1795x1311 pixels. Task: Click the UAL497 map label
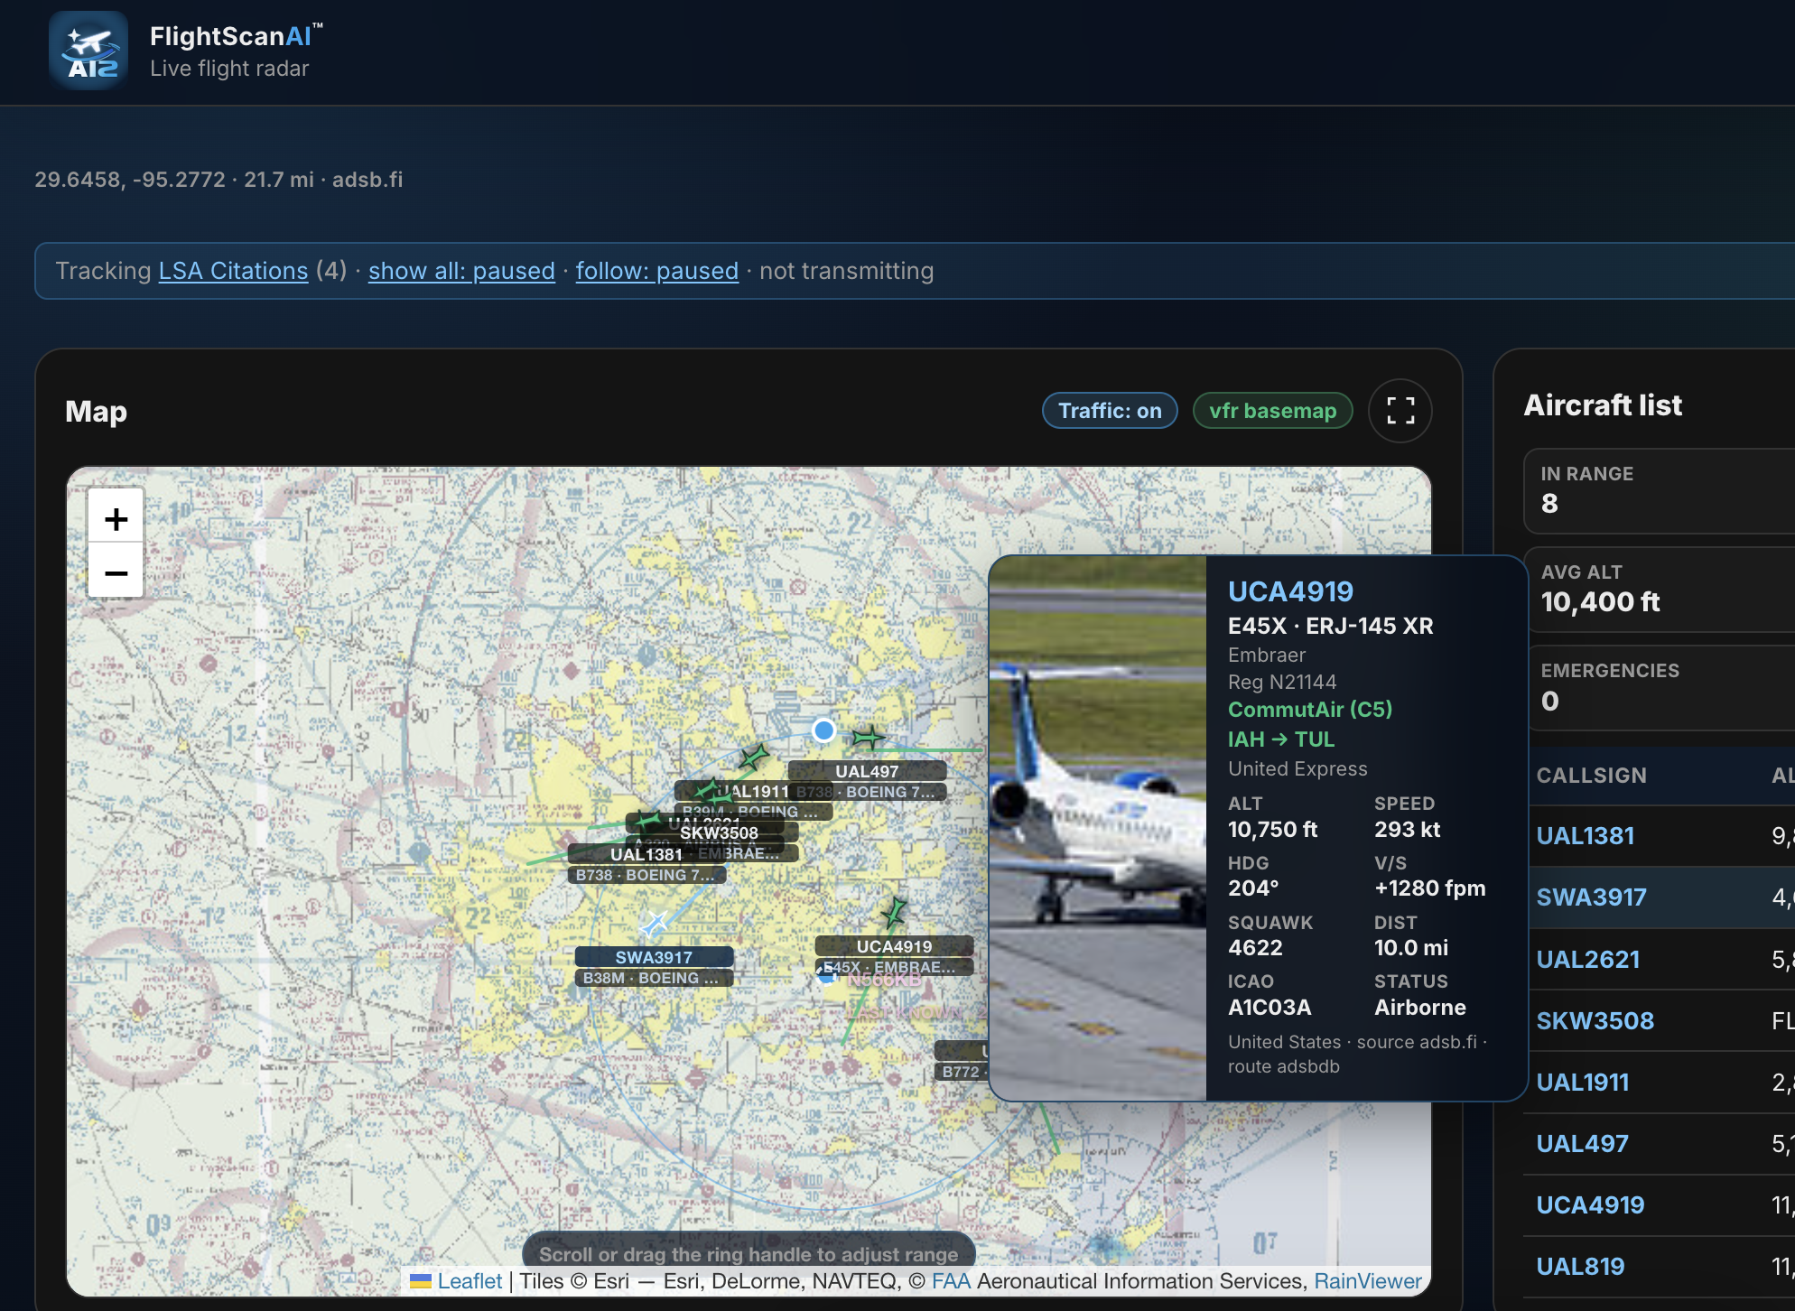(867, 771)
